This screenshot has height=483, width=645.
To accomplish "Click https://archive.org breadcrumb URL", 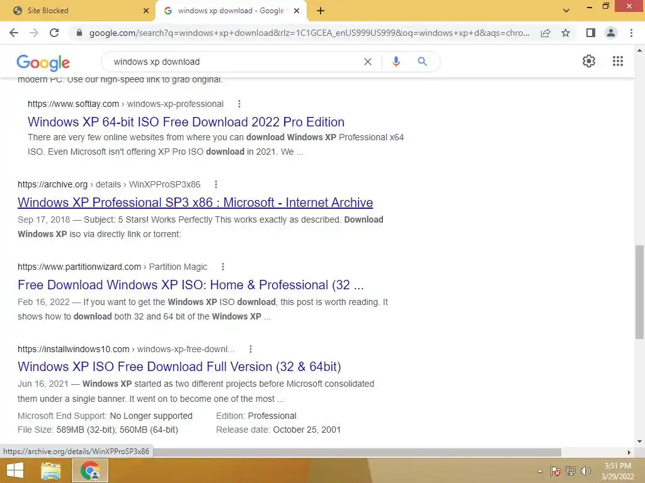I will tap(53, 184).
